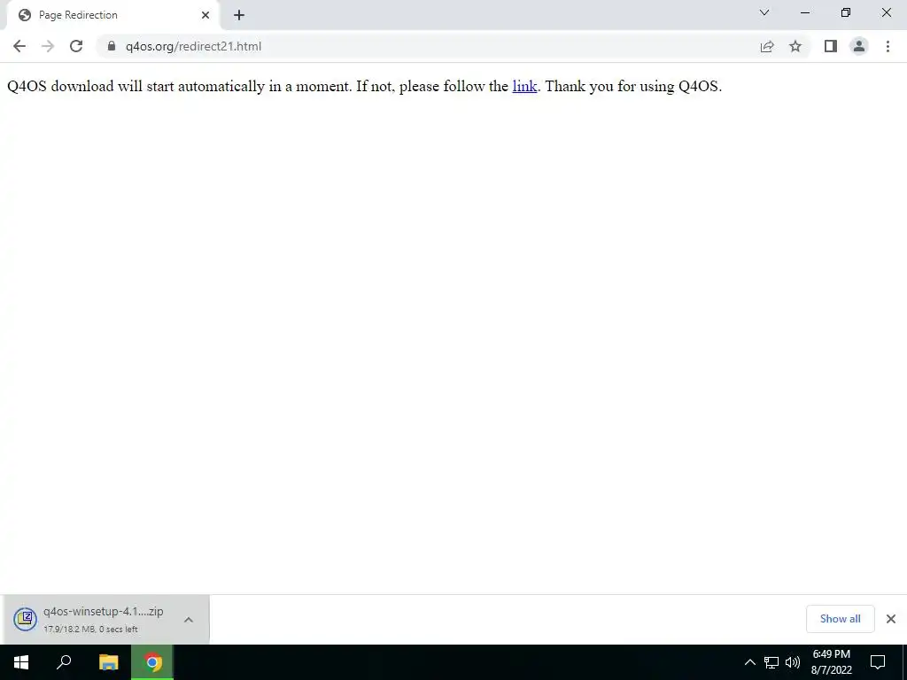Open network status tray icon
Screen dimensions: 907x680
pyautogui.click(x=771, y=662)
